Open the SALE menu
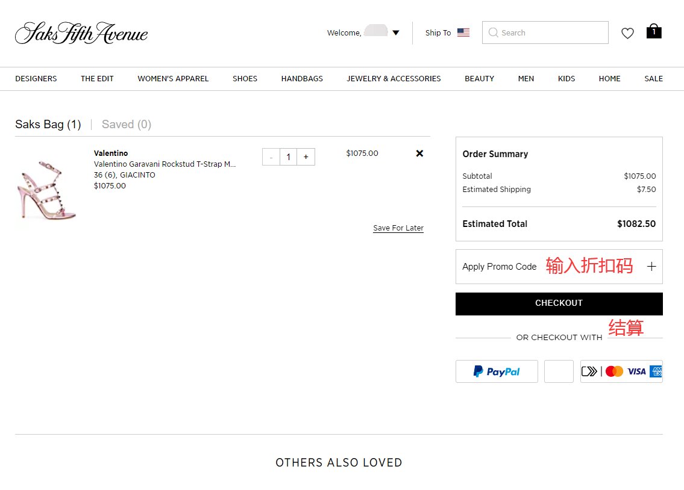The height and width of the screenshot is (490, 684). [x=653, y=79]
